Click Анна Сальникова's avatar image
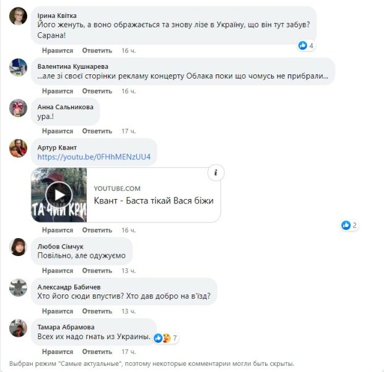Screen dimensions: 384x372 pos(18,108)
